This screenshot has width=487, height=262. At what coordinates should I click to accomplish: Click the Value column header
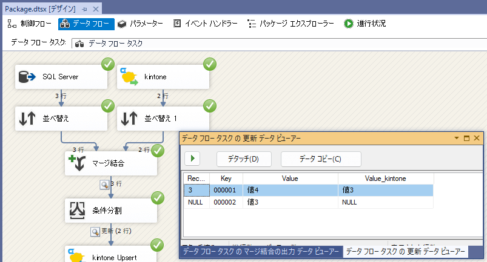coord(290,178)
